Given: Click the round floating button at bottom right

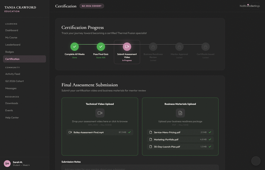Looking at the screenshot, I should point(256,161).
